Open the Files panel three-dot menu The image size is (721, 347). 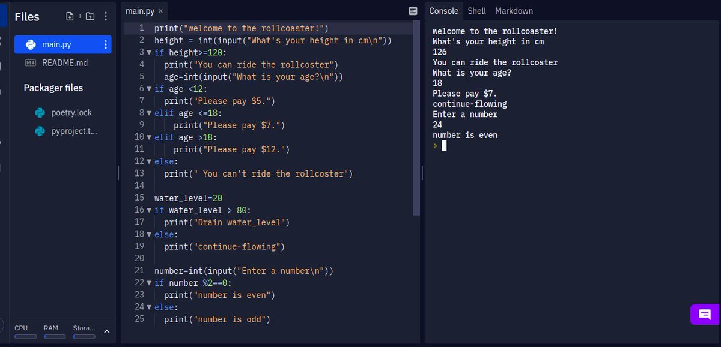(106, 16)
